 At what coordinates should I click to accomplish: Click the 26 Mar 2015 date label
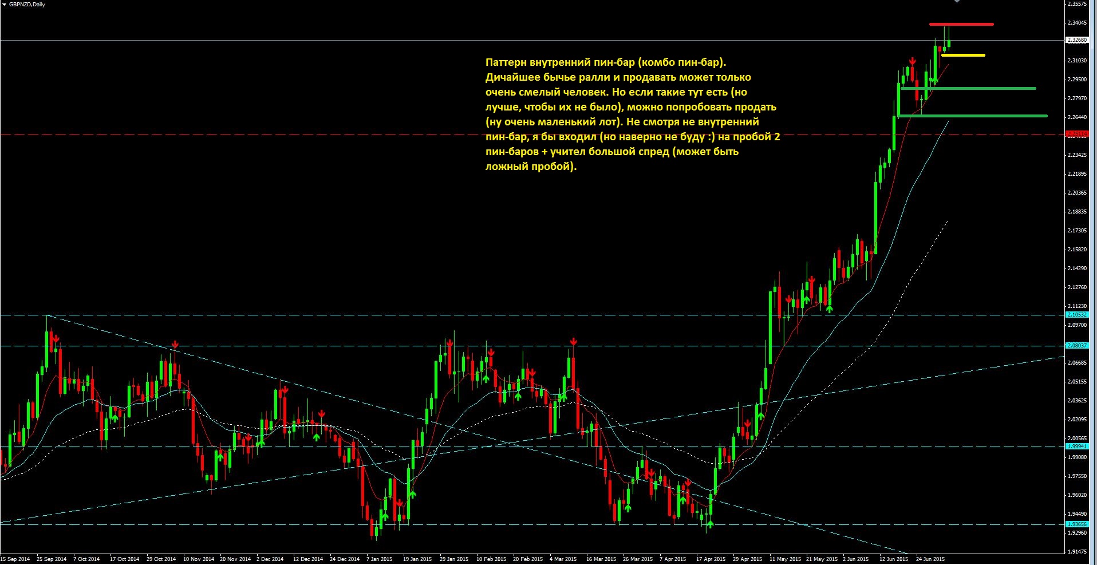[638, 559]
